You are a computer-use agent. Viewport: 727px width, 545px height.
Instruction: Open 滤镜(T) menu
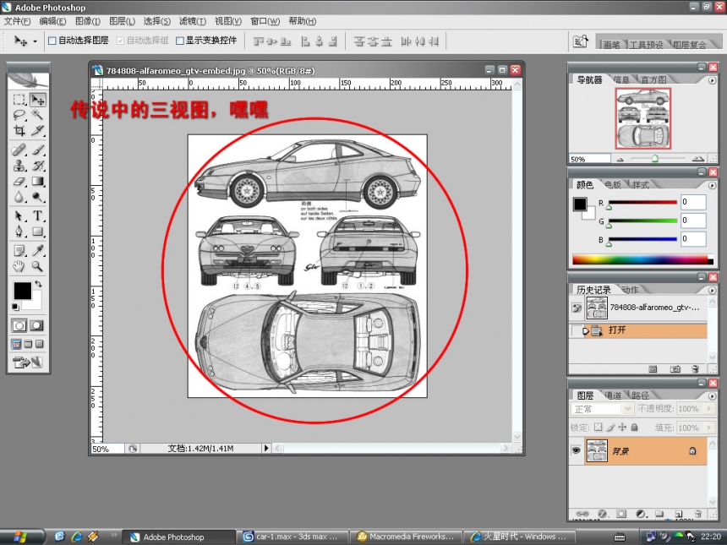click(x=193, y=21)
